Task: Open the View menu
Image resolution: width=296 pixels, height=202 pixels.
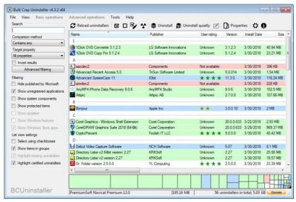Action: [x=26, y=17]
